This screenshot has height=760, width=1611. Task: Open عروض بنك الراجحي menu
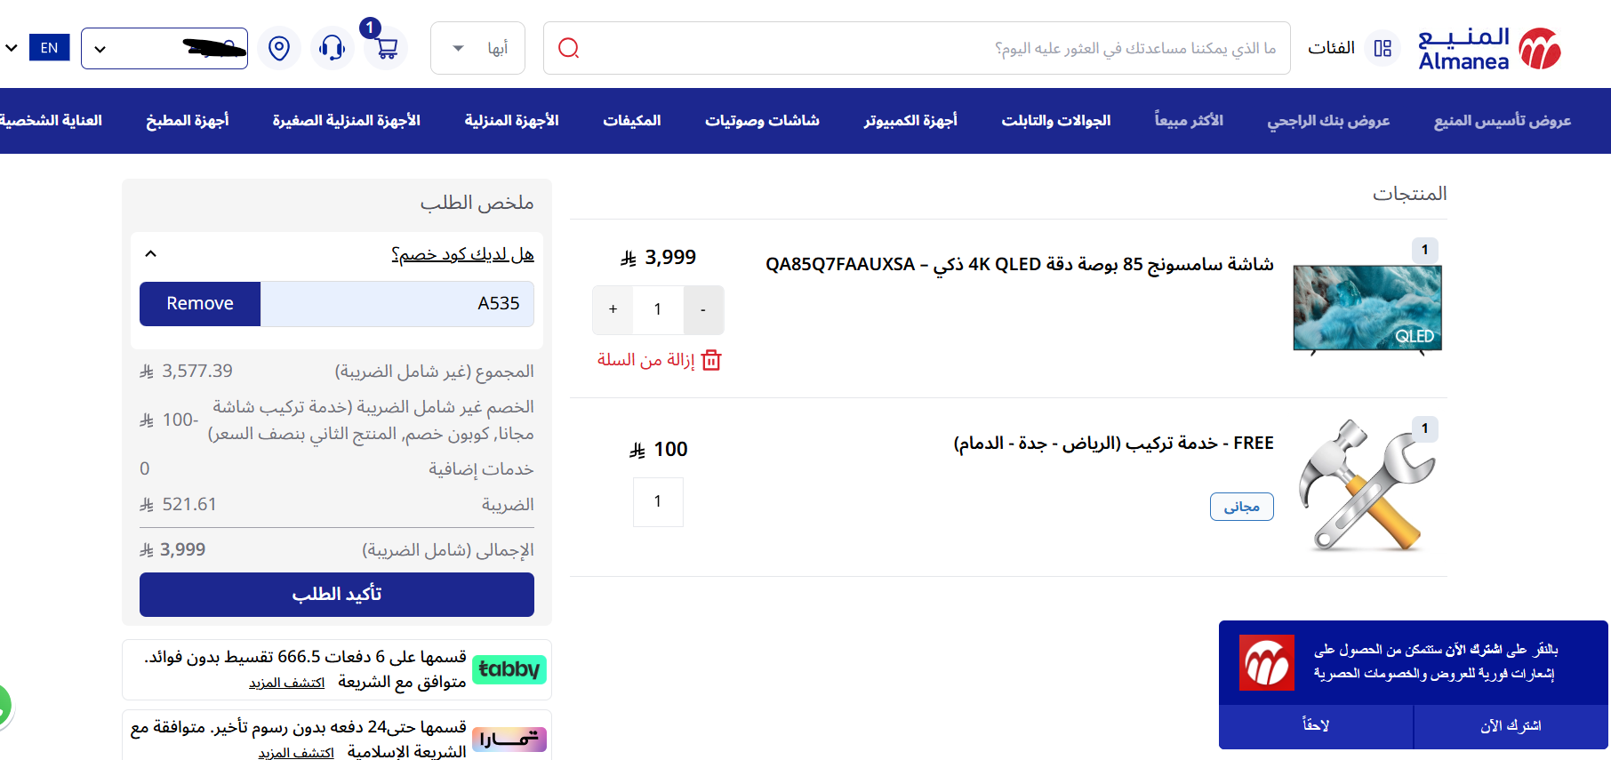pyautogui.click(x=1328, y=120)
